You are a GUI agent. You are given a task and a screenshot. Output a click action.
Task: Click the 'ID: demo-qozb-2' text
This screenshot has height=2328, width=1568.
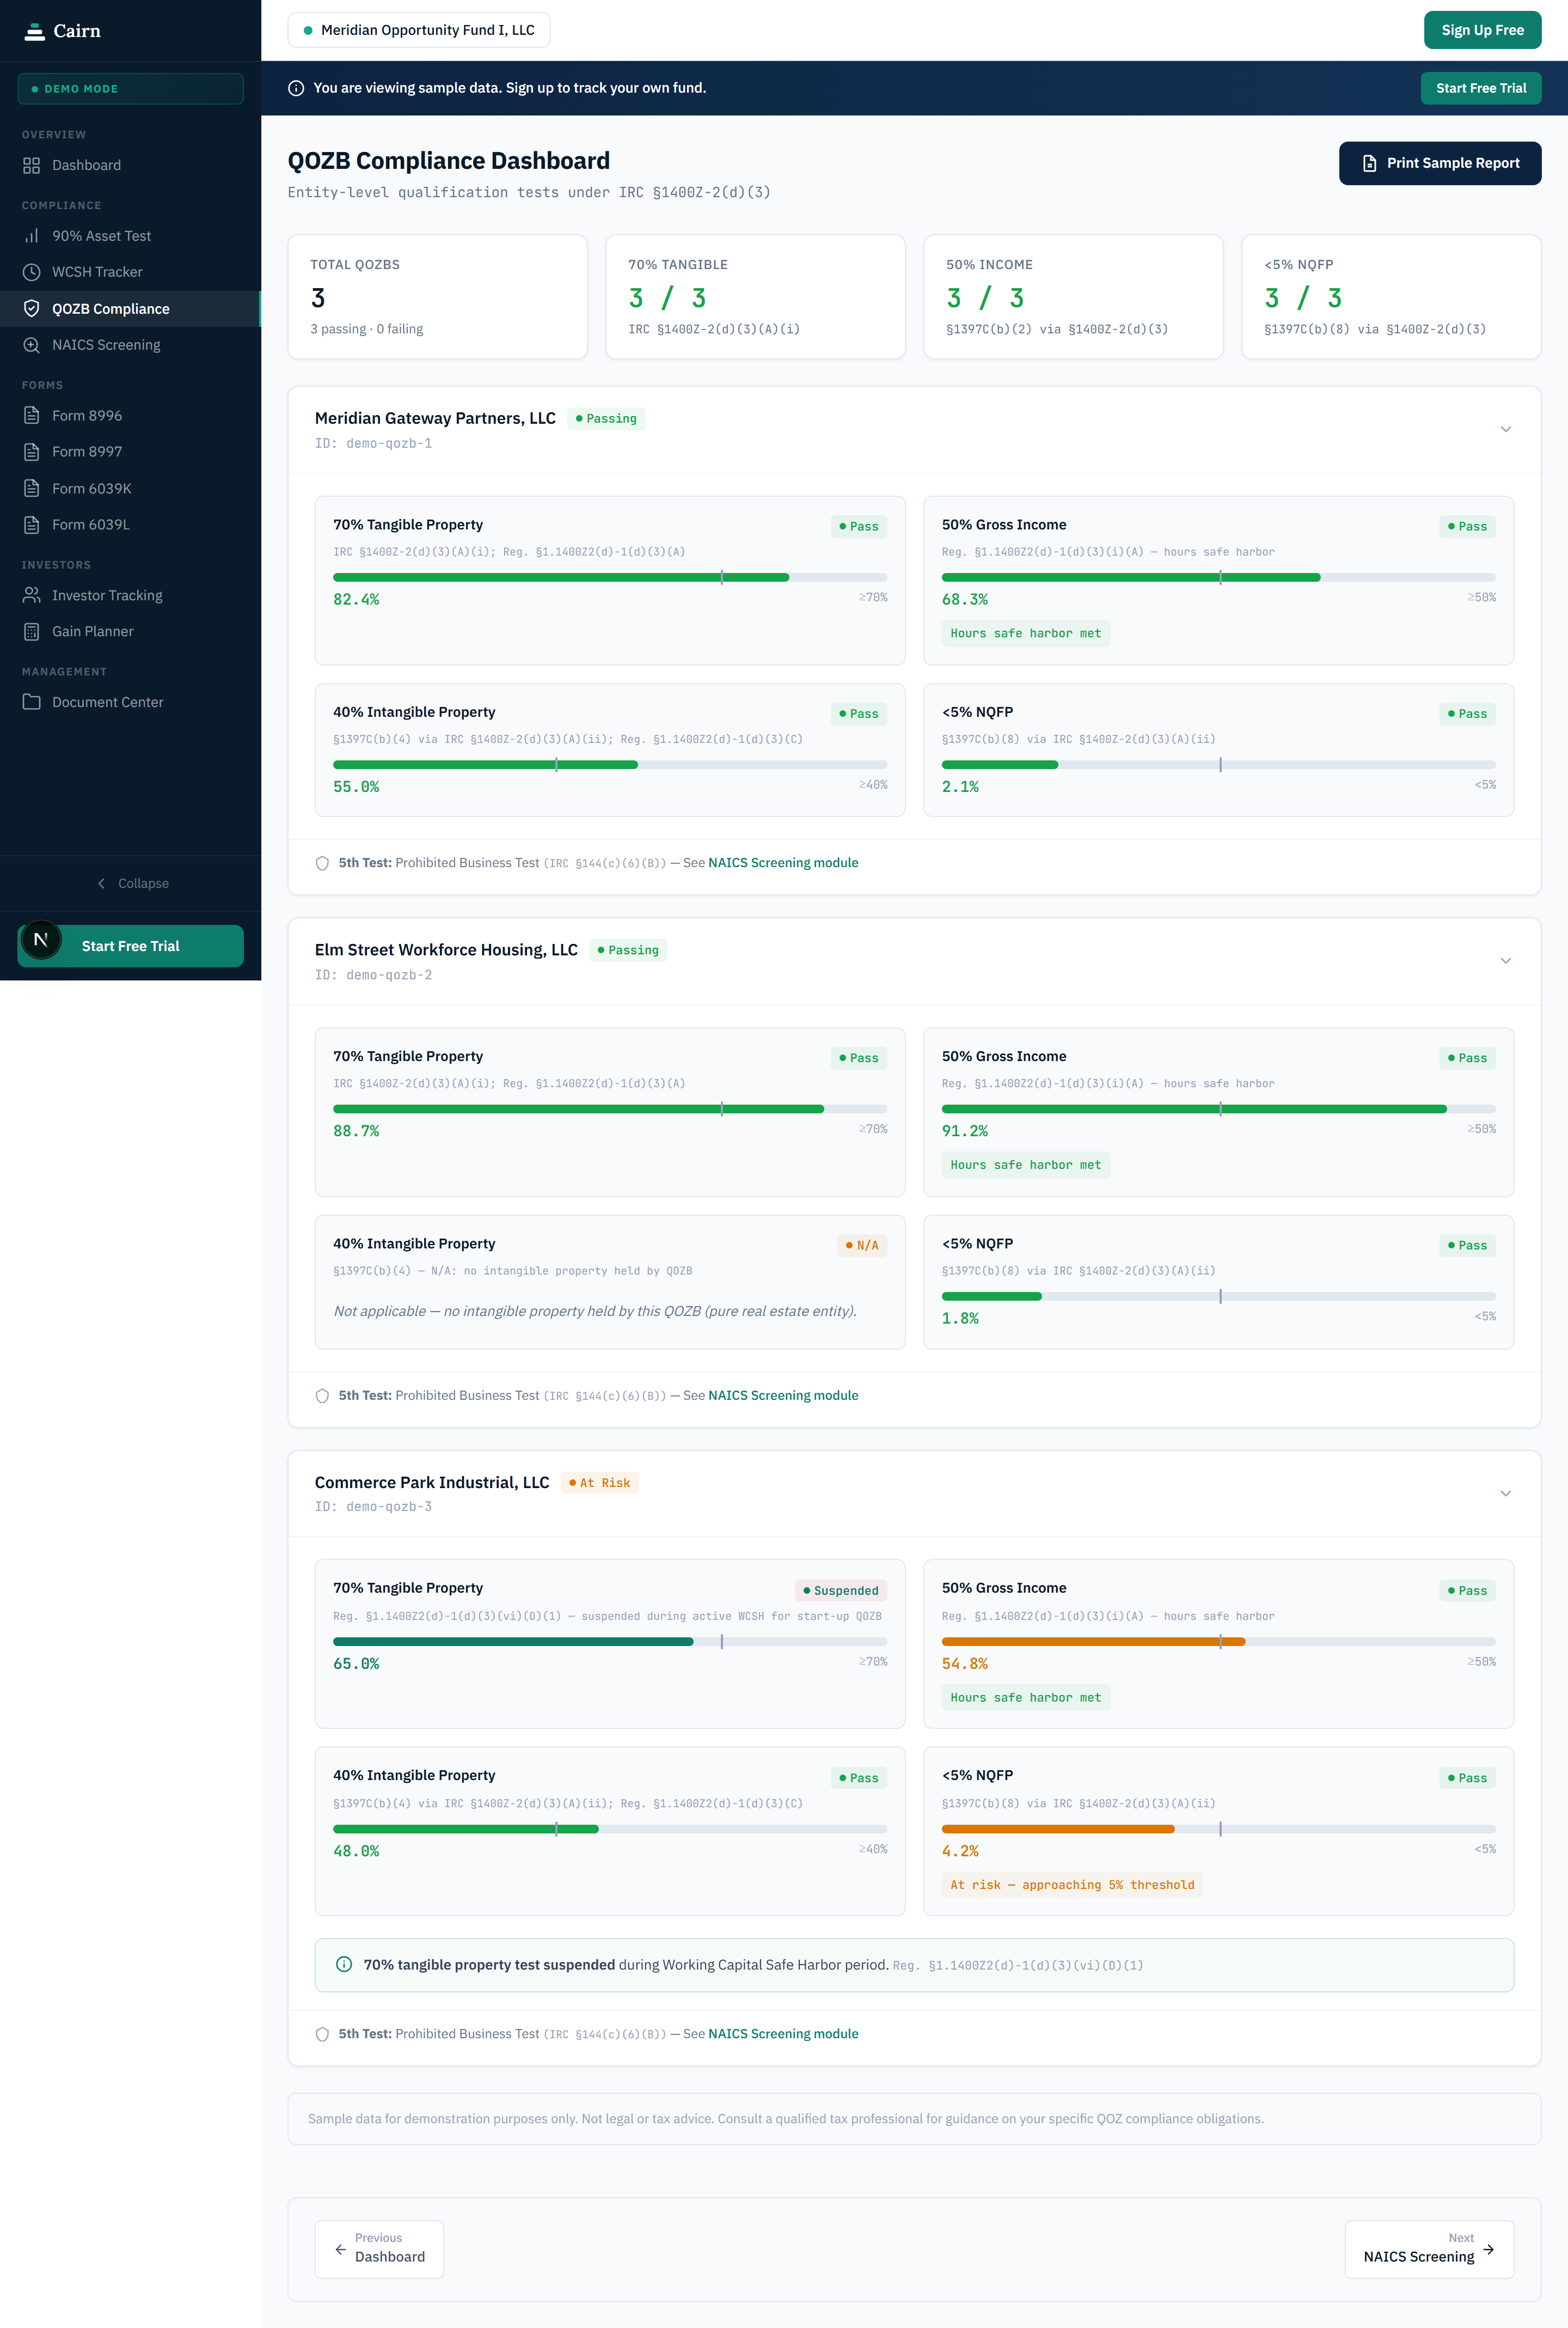pyautogui.click(x=373, y=974)
